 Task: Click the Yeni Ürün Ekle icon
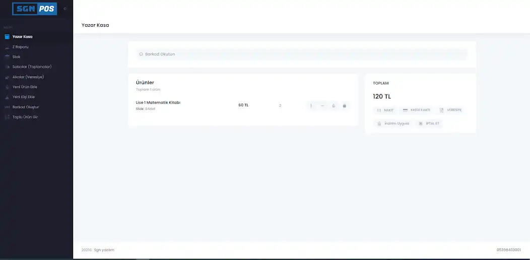pos(7,87)
